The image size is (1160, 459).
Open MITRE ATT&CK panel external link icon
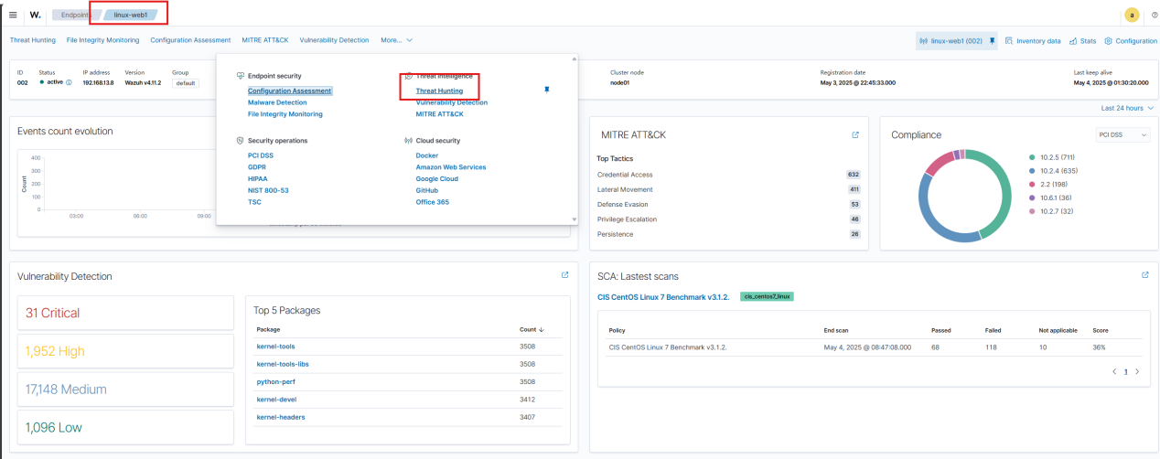tap(855, 134)
